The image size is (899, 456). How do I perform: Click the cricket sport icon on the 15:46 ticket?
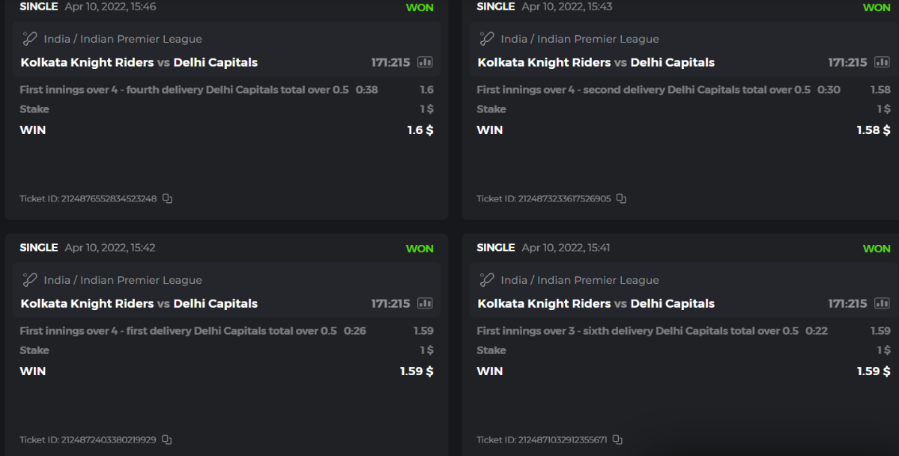pyautogui.click(x=29, y=39)
